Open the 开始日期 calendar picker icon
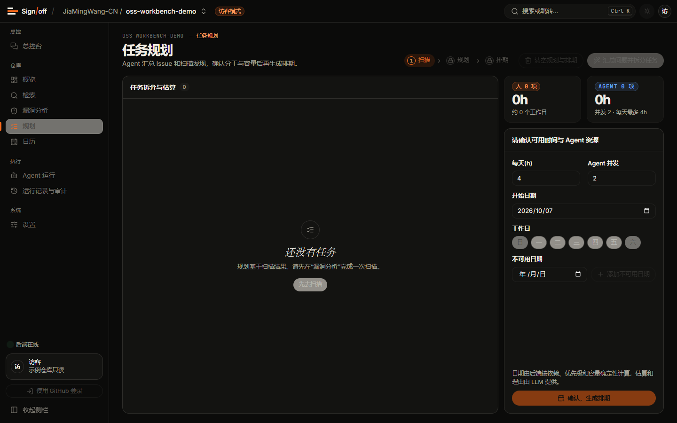 point(646,211)
